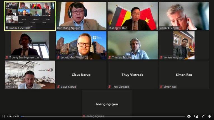Open the video settings gear
This screenshot has height=120, width=214.
[x=189, y=116]
